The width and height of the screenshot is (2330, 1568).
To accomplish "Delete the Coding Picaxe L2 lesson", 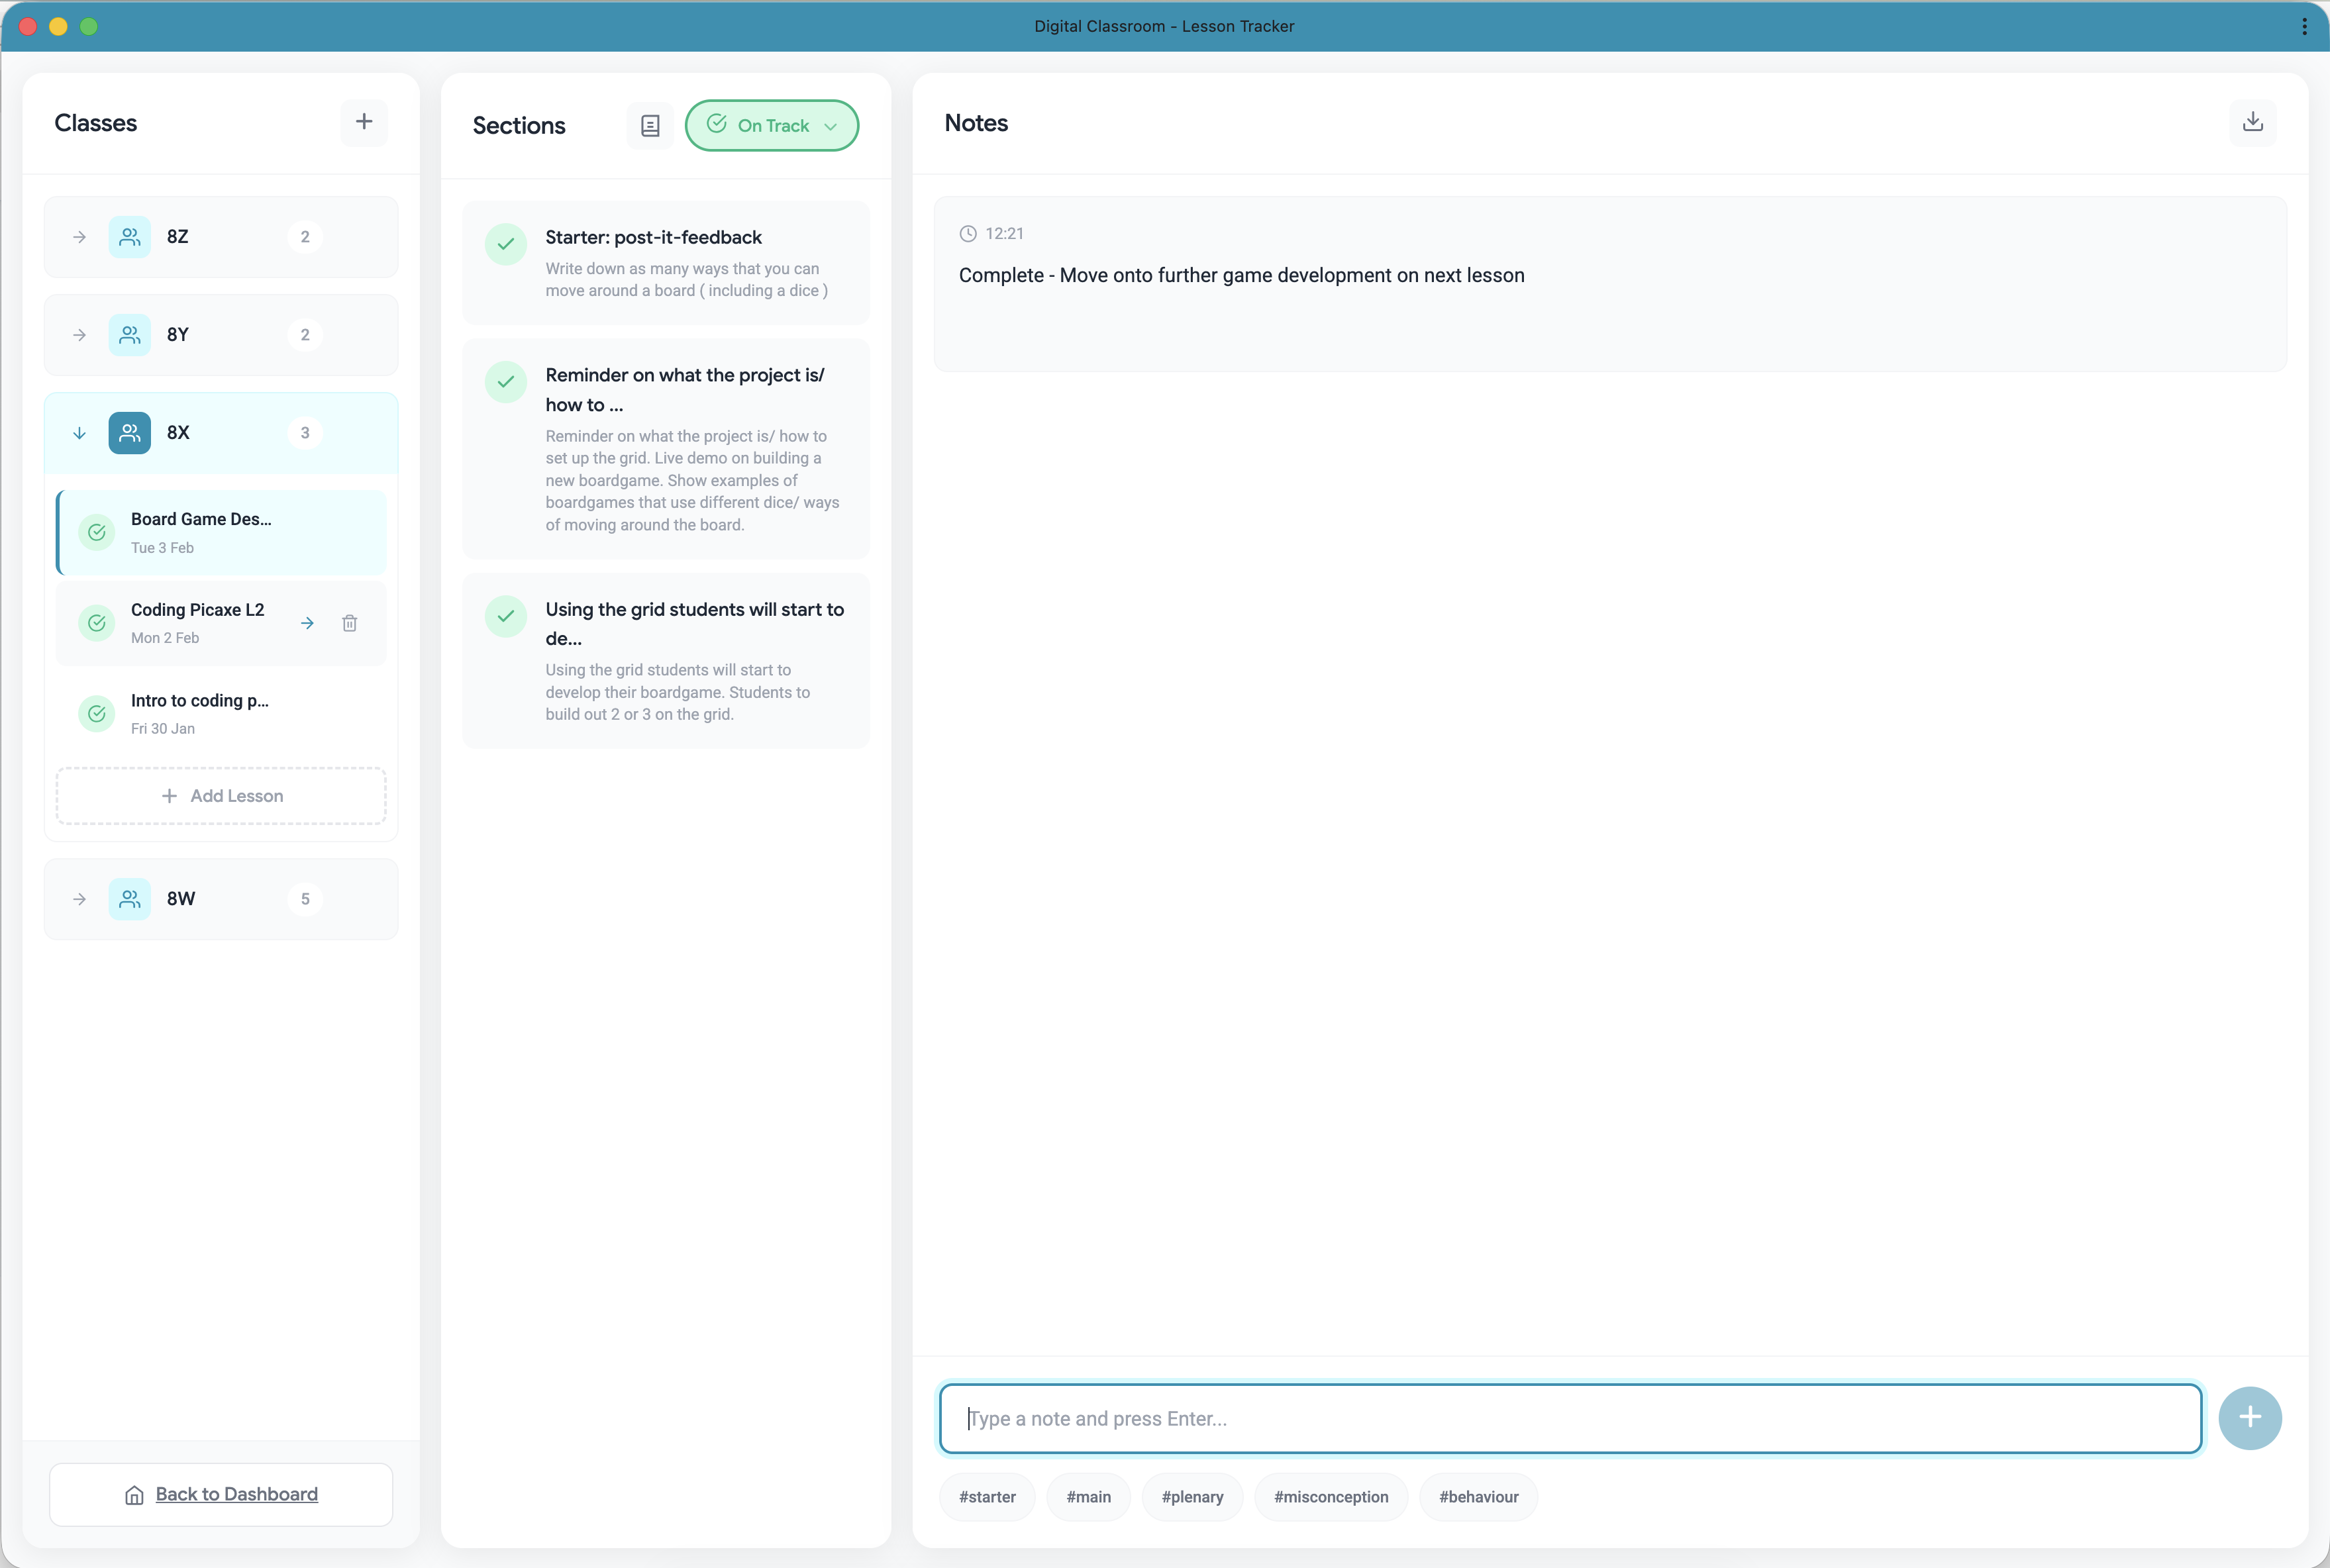I will click(x=349, y=622).
